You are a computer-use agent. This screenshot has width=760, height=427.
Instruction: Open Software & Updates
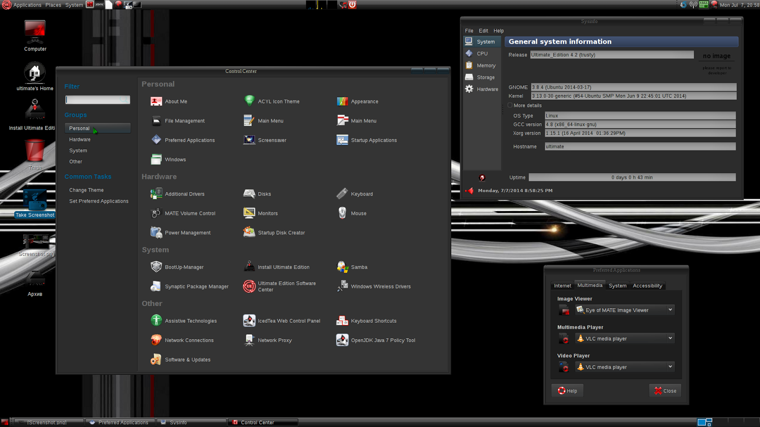(x=181, y=360)
